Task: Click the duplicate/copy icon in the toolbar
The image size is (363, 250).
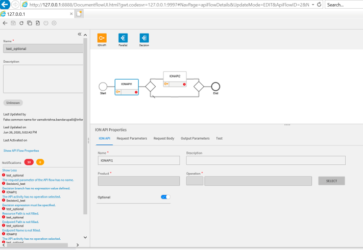Action: click(30, 23)
